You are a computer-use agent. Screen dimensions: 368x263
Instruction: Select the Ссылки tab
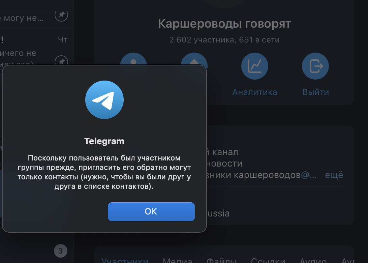(x=268, y=260)
